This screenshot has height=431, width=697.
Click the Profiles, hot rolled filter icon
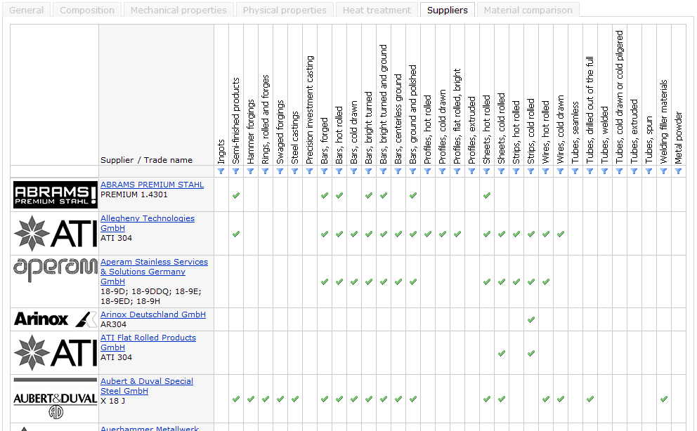(428, 171)
